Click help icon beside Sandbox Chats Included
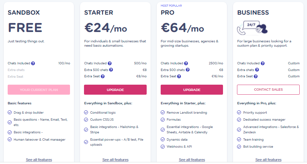The height and width of the screenshot is (164, 307). (x=33, y=63)
